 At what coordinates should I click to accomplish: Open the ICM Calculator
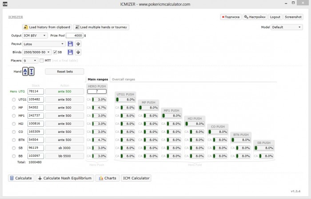pyautogui.click(x=136, y=178)
